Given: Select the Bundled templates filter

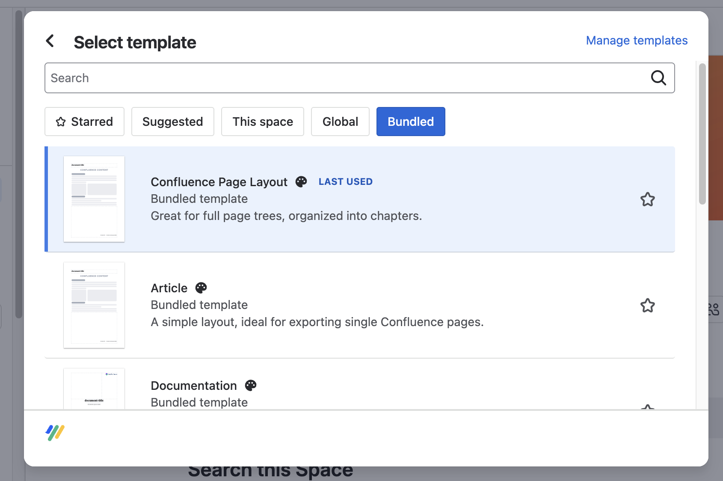Looking at the screenshot, I should tap(411, 122).
